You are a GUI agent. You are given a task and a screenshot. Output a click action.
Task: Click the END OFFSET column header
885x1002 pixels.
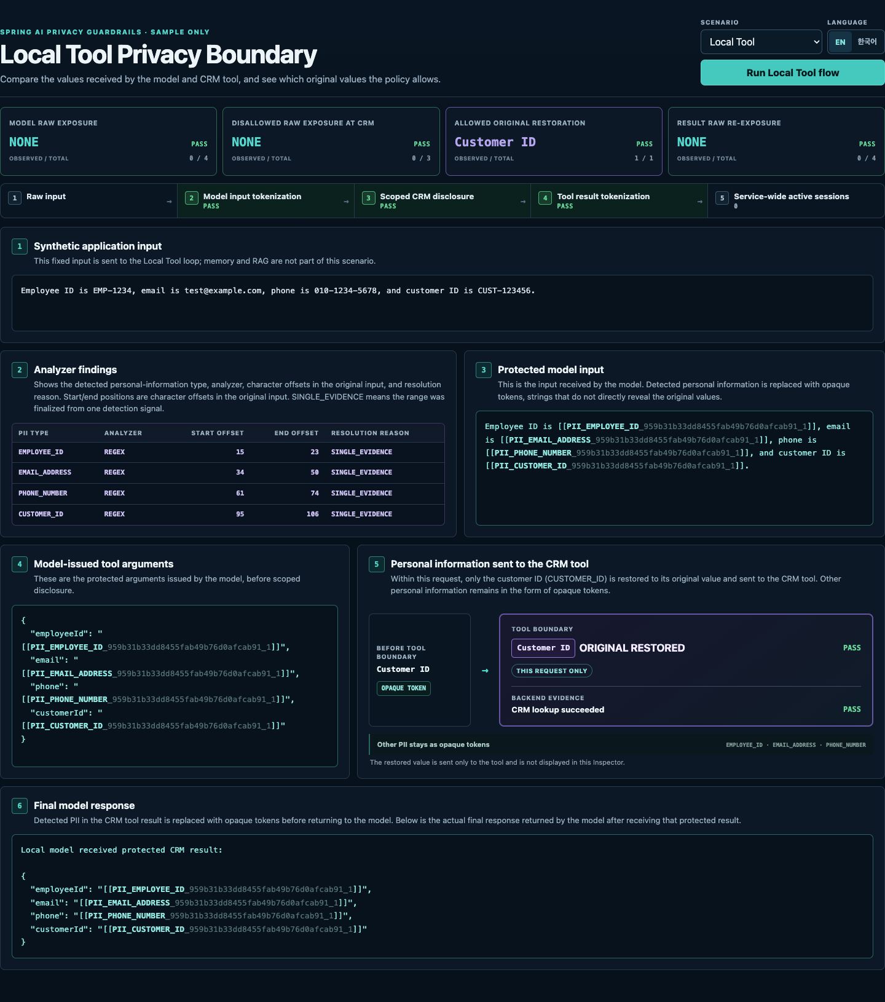click(296, 433)
